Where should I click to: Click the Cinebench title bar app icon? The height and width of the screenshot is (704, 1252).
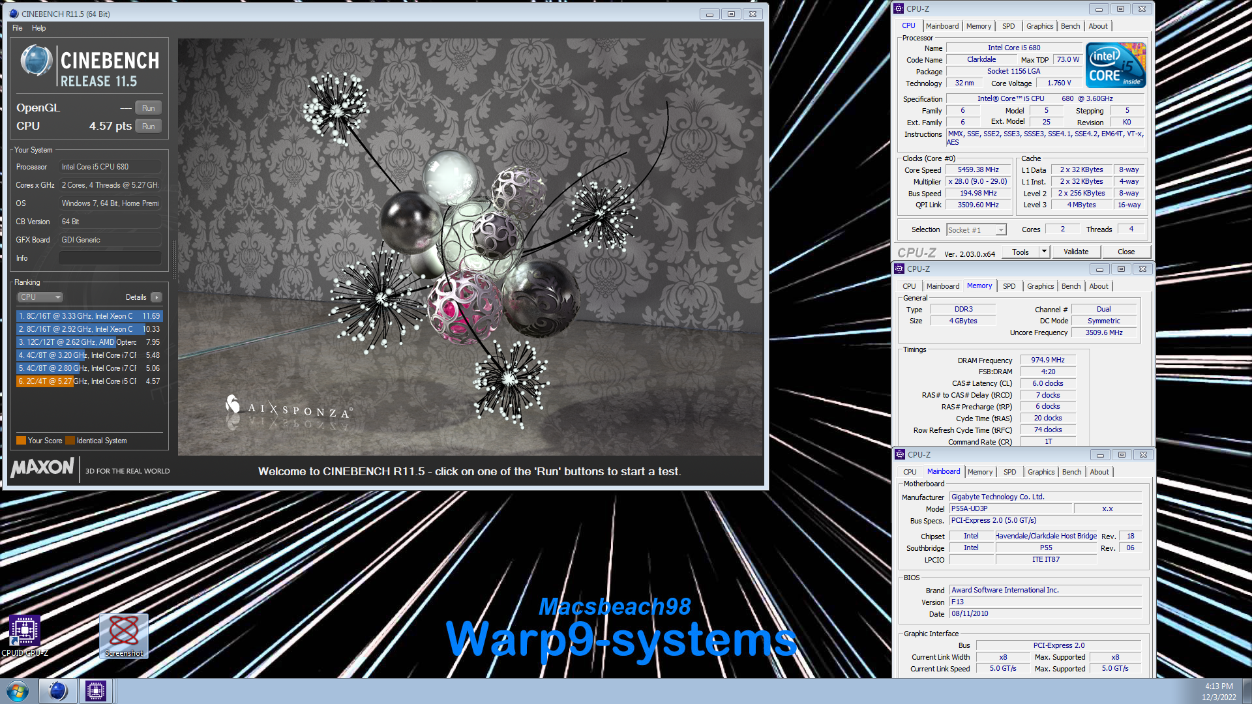14,14
